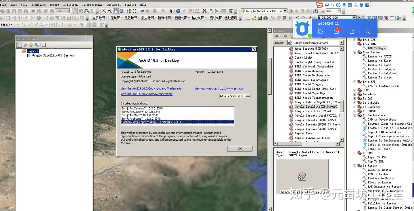Click the 500 value spinner arrows
Image resolution: width=414 pixels, height=211 pixels.
point(339,11)
